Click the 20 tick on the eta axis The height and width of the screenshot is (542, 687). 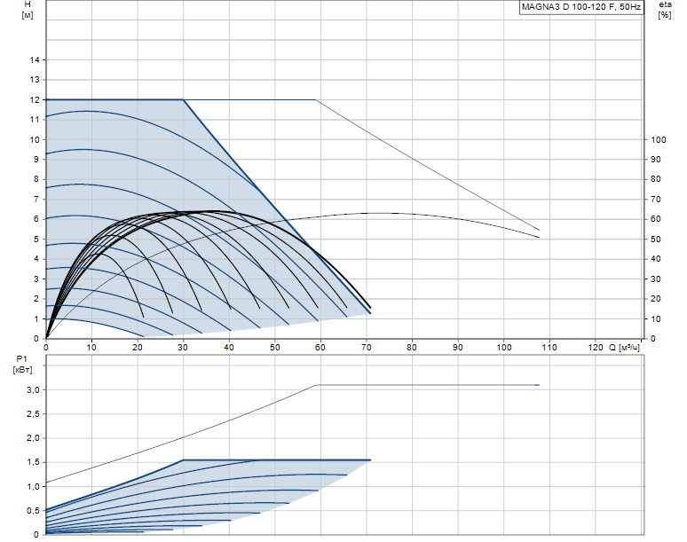pos(655,299)
